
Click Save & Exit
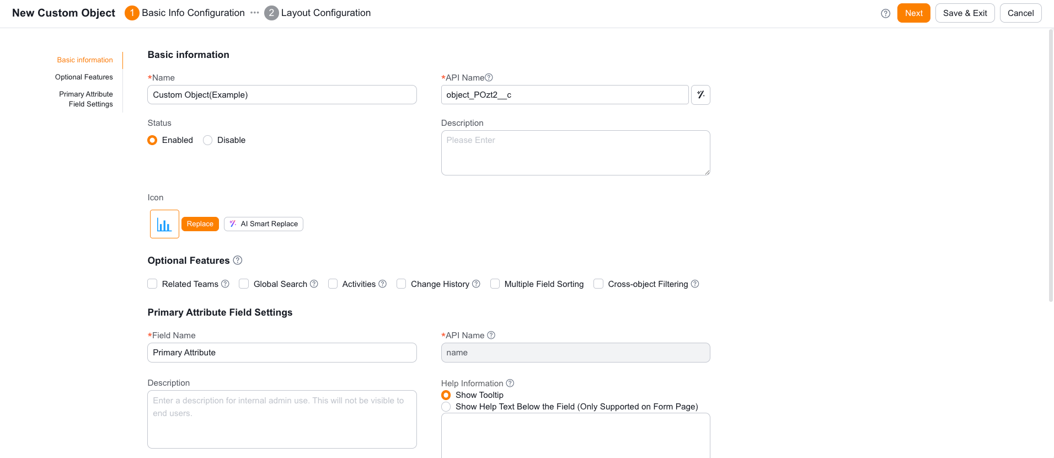click(965, 13)
